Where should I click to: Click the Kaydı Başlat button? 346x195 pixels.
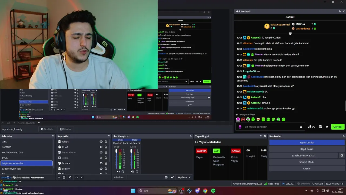coord(307,149)
